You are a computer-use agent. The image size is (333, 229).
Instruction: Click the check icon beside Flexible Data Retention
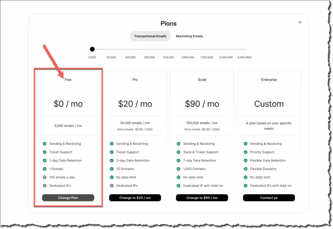pos(246,160)
